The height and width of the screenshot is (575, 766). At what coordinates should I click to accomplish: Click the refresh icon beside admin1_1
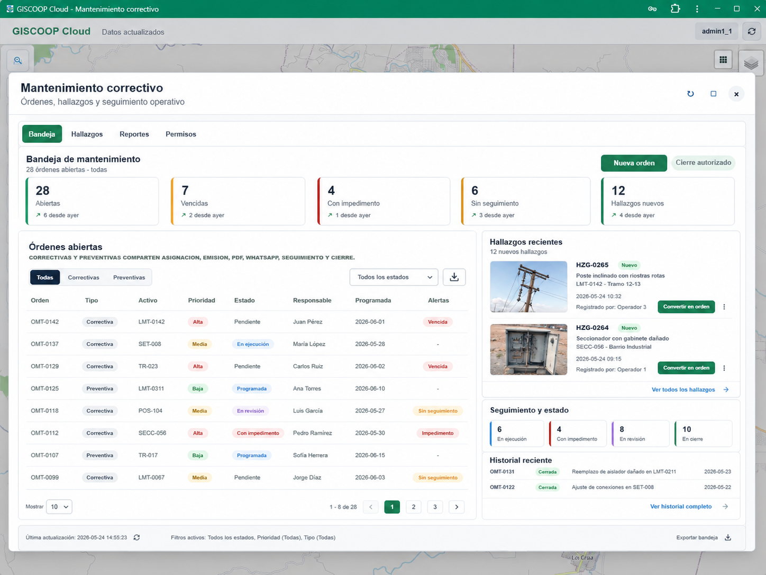[x=752, y=31]
